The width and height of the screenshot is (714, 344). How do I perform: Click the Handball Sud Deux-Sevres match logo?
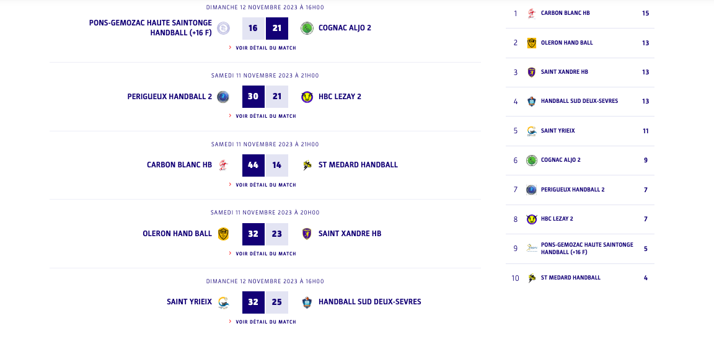(x=307, y=302)
